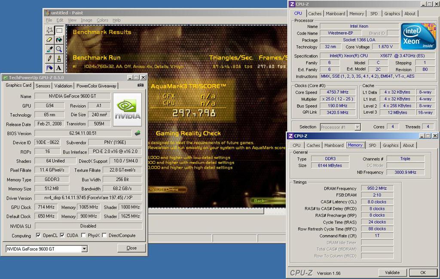Select the Airbrush spray tool in Paint
Image resolution: width=440 pixels, height=279 pixels.
coord(50,67)
